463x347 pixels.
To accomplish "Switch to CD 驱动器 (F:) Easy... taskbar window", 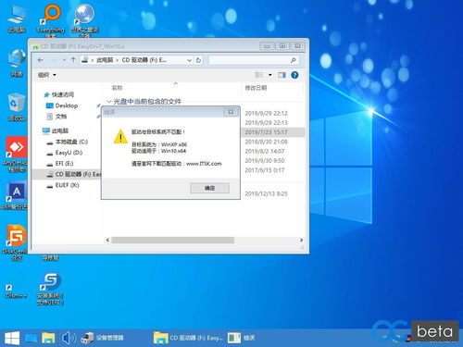I will 188,338.
